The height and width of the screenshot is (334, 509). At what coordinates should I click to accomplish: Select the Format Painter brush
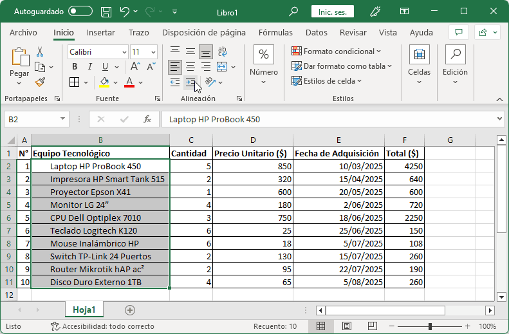click(x=40, y=82)
